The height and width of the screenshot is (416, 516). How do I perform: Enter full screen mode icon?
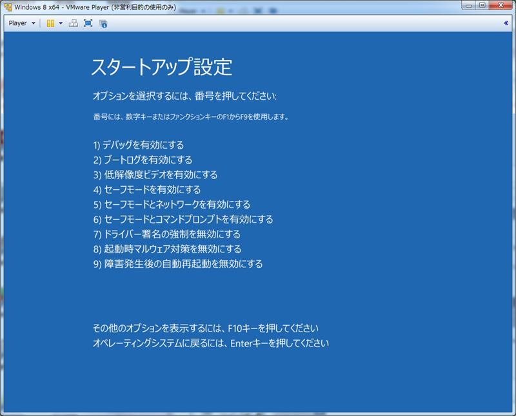pos(88,23)
